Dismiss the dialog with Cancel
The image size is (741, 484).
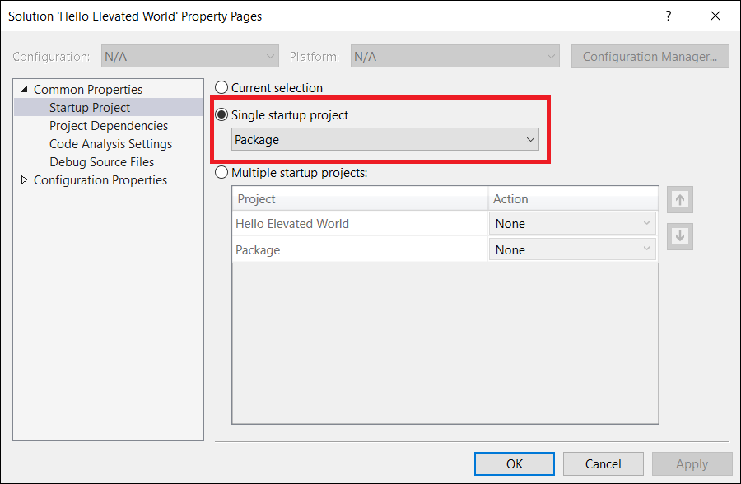pos(604,463)
